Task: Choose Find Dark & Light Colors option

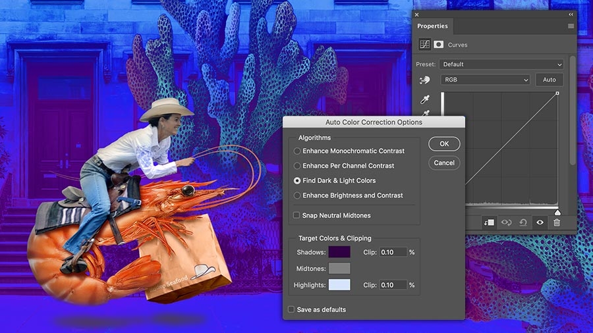Action: tap(297, 181)
